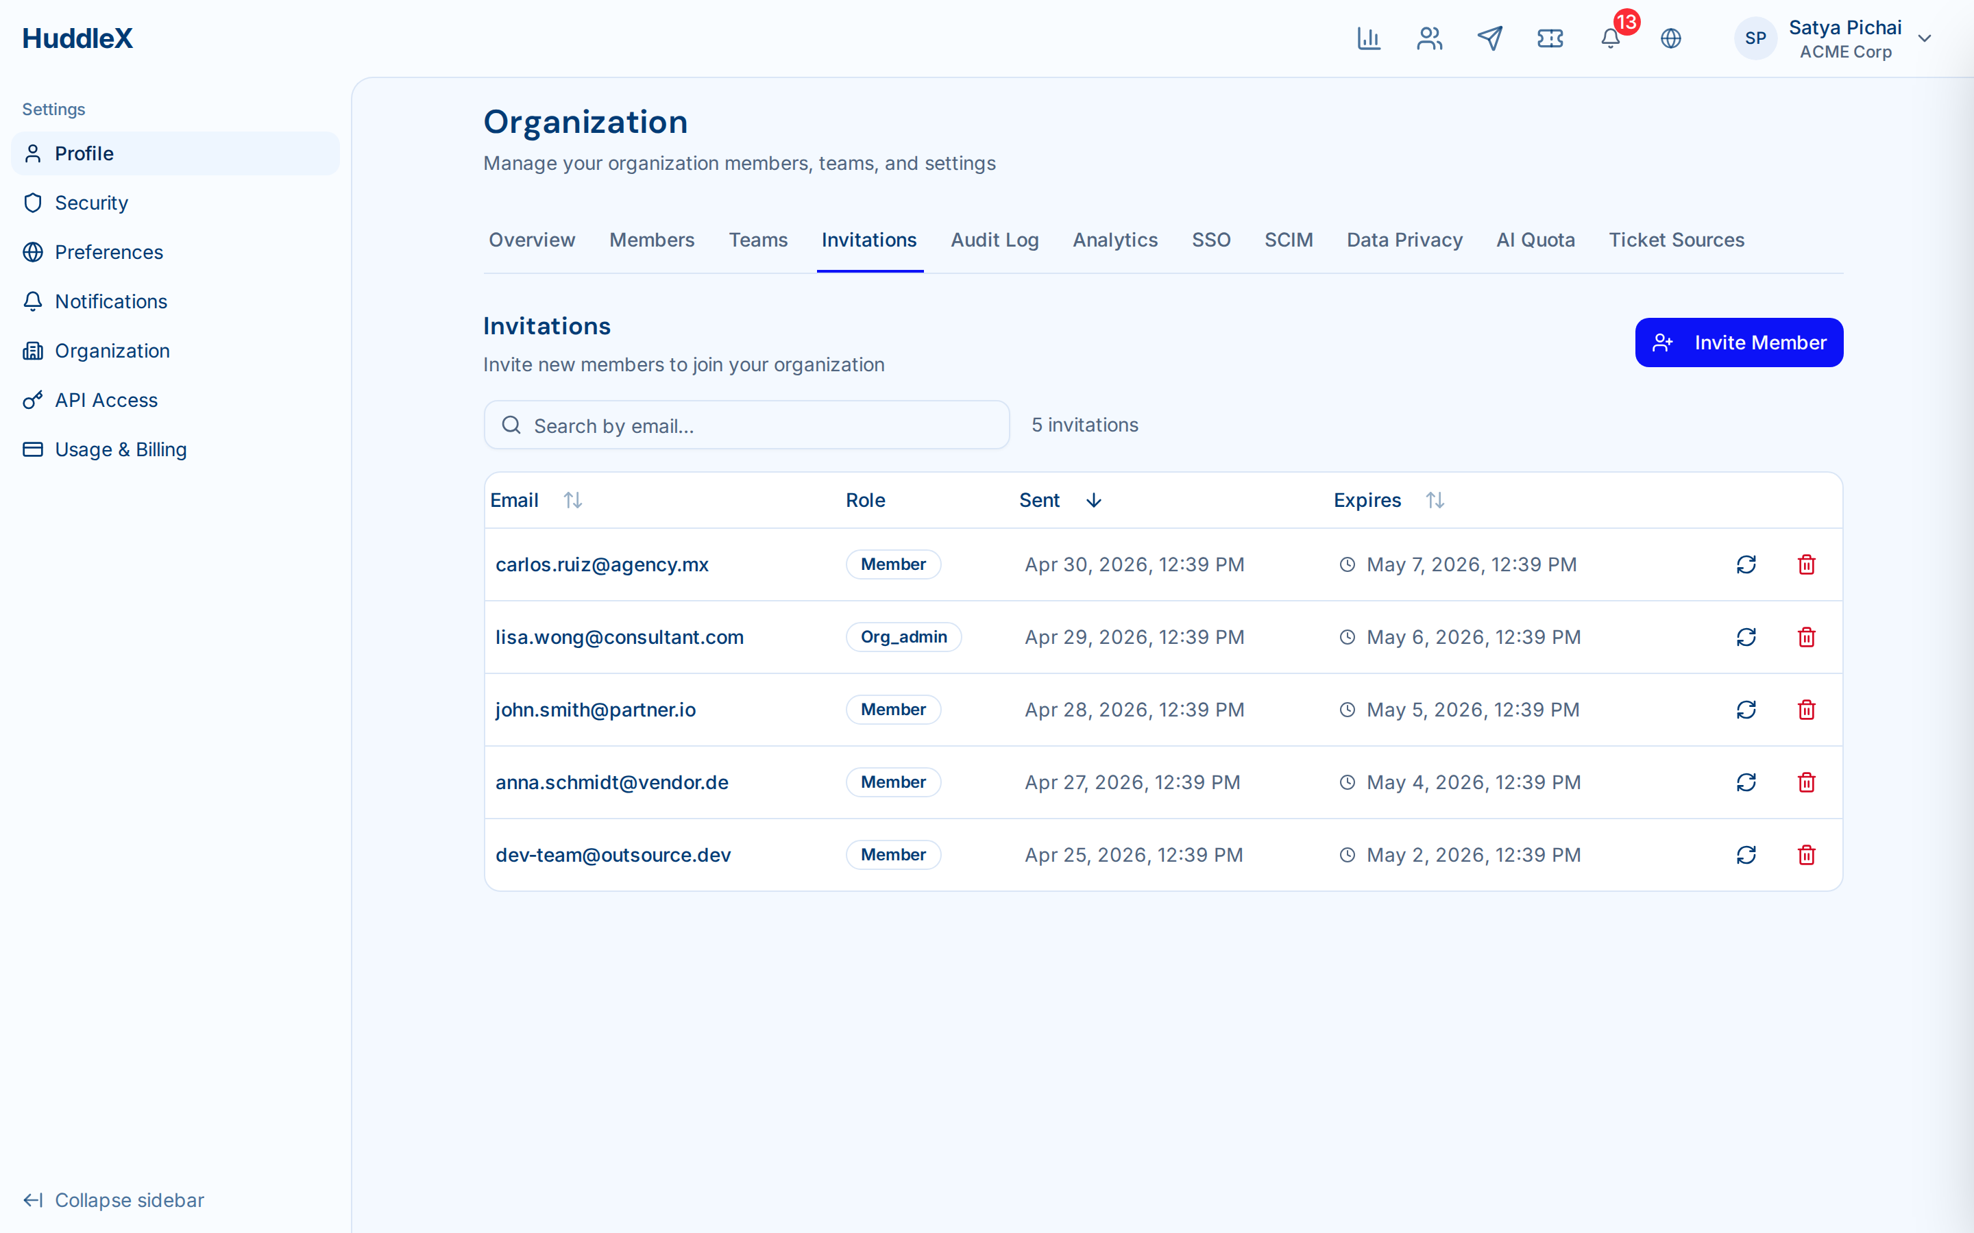Image resolution: width=1974 pixels, height=1233 pixels.
Task: Open the ticket icon in header
Action: point(1550,38)
